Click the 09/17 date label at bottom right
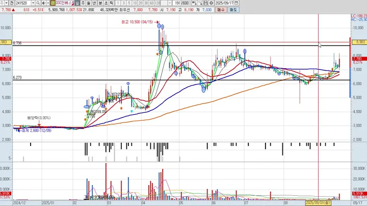 pos(357,203)
